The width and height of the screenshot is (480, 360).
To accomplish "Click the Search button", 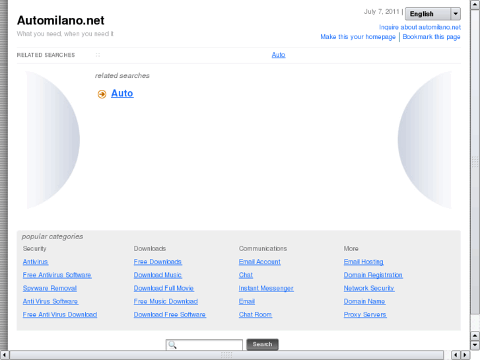I will pos(262,344).
